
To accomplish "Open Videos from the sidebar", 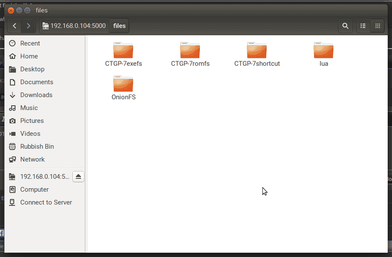I will [45, 134].
